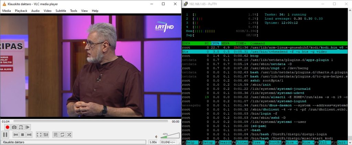Open the Audio menu
Image resolution: width=352 pixels, height=145 pixels.
[35, 11]
